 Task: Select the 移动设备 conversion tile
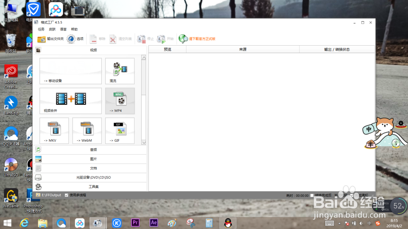click(x=71, y=71)
